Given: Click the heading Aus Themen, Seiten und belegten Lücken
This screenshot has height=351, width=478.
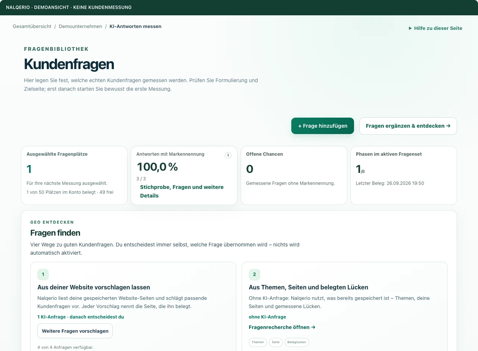Looking at the screenshot, I should tap(308, 287).
